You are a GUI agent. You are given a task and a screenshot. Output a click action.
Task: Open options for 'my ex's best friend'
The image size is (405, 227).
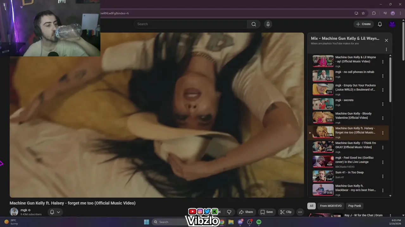click(383, 190)
